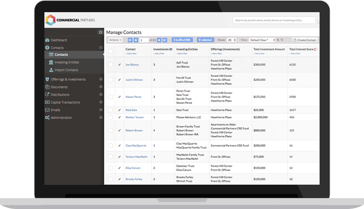364x209 pixels.
Task: Edit Justin Ottman with the pencil icon
Action: 119,80
